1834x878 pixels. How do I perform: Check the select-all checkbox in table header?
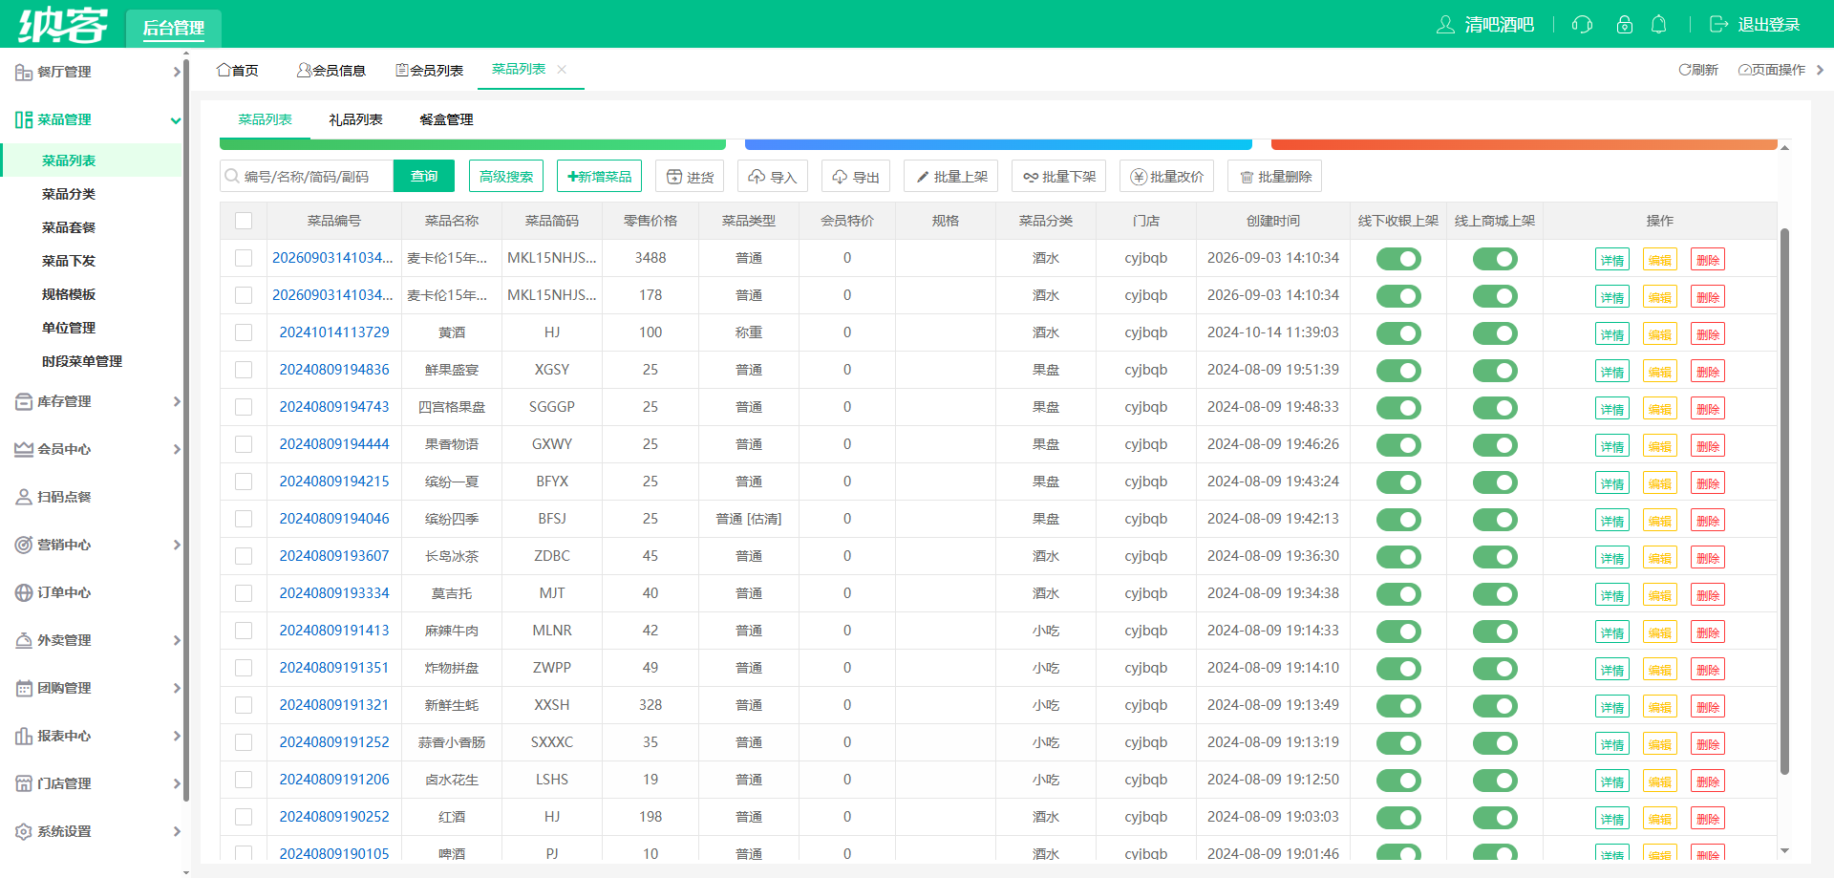click(244, 221)
